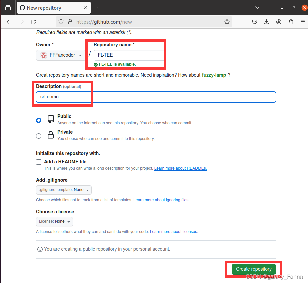The image size is (308, 283).
Task: Open the License dropdown
Action: coord(54,221)
